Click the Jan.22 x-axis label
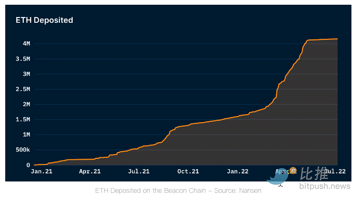The image size is (360, 199). coord(237,172)
